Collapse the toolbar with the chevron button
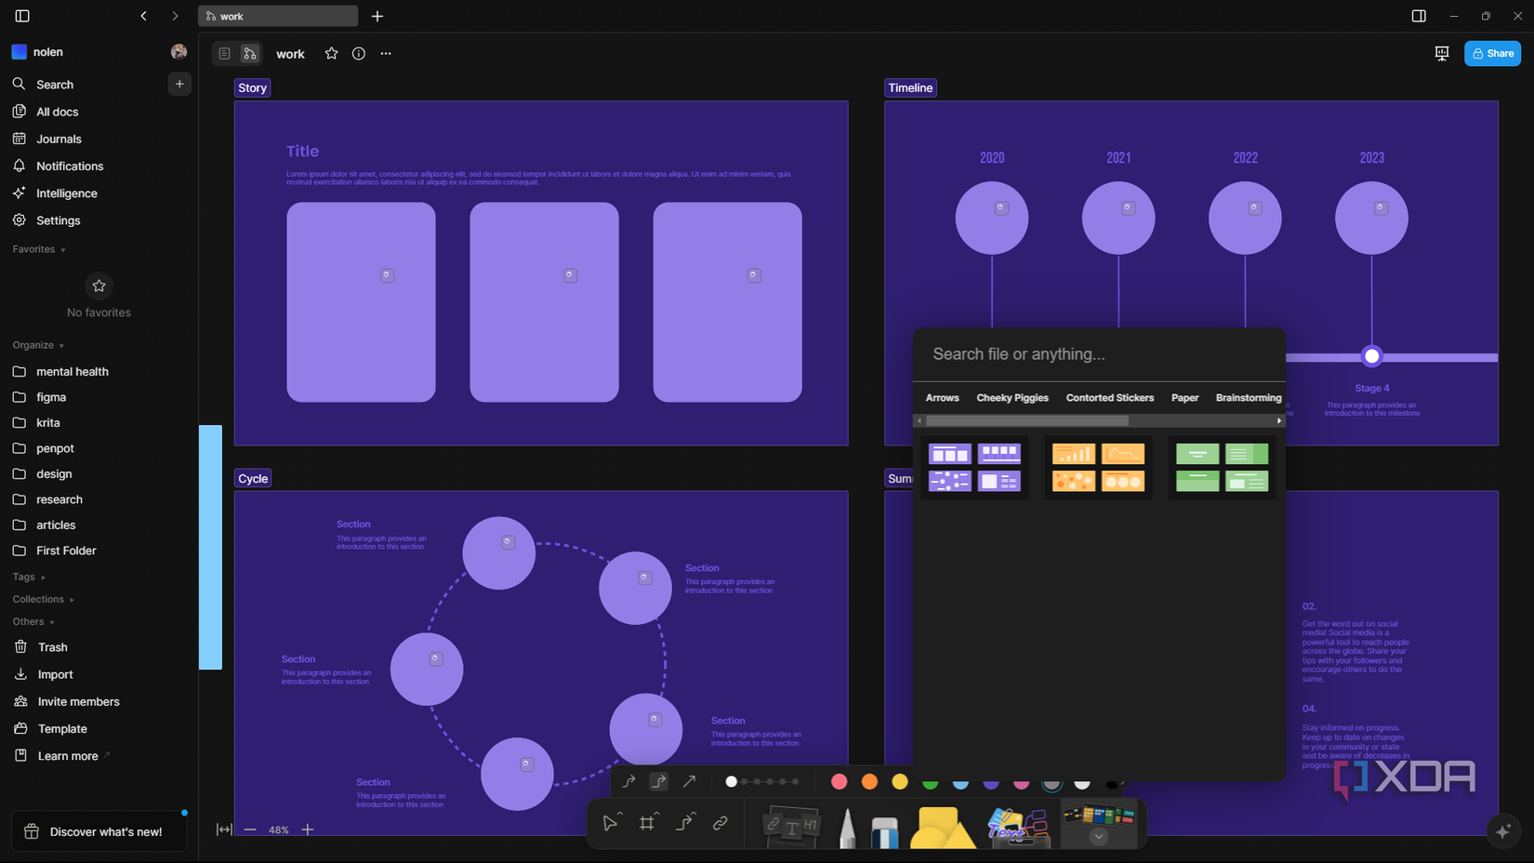 click(x=1099, y=836)
